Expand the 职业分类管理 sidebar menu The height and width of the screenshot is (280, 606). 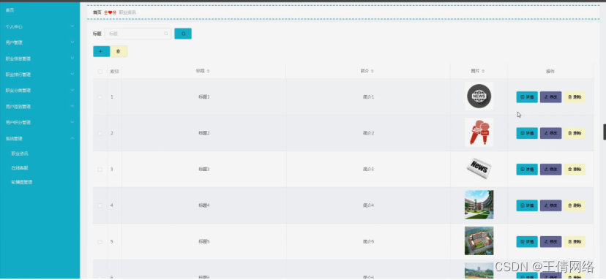click(x=40, y=91)
